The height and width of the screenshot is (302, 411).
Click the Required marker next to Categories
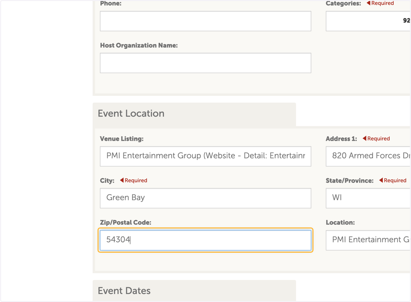pos(380,3)
